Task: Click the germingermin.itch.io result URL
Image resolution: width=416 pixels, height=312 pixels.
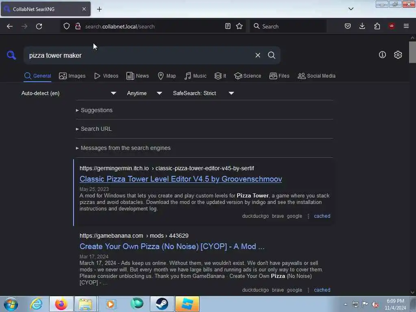Action: tap(167, 168)
